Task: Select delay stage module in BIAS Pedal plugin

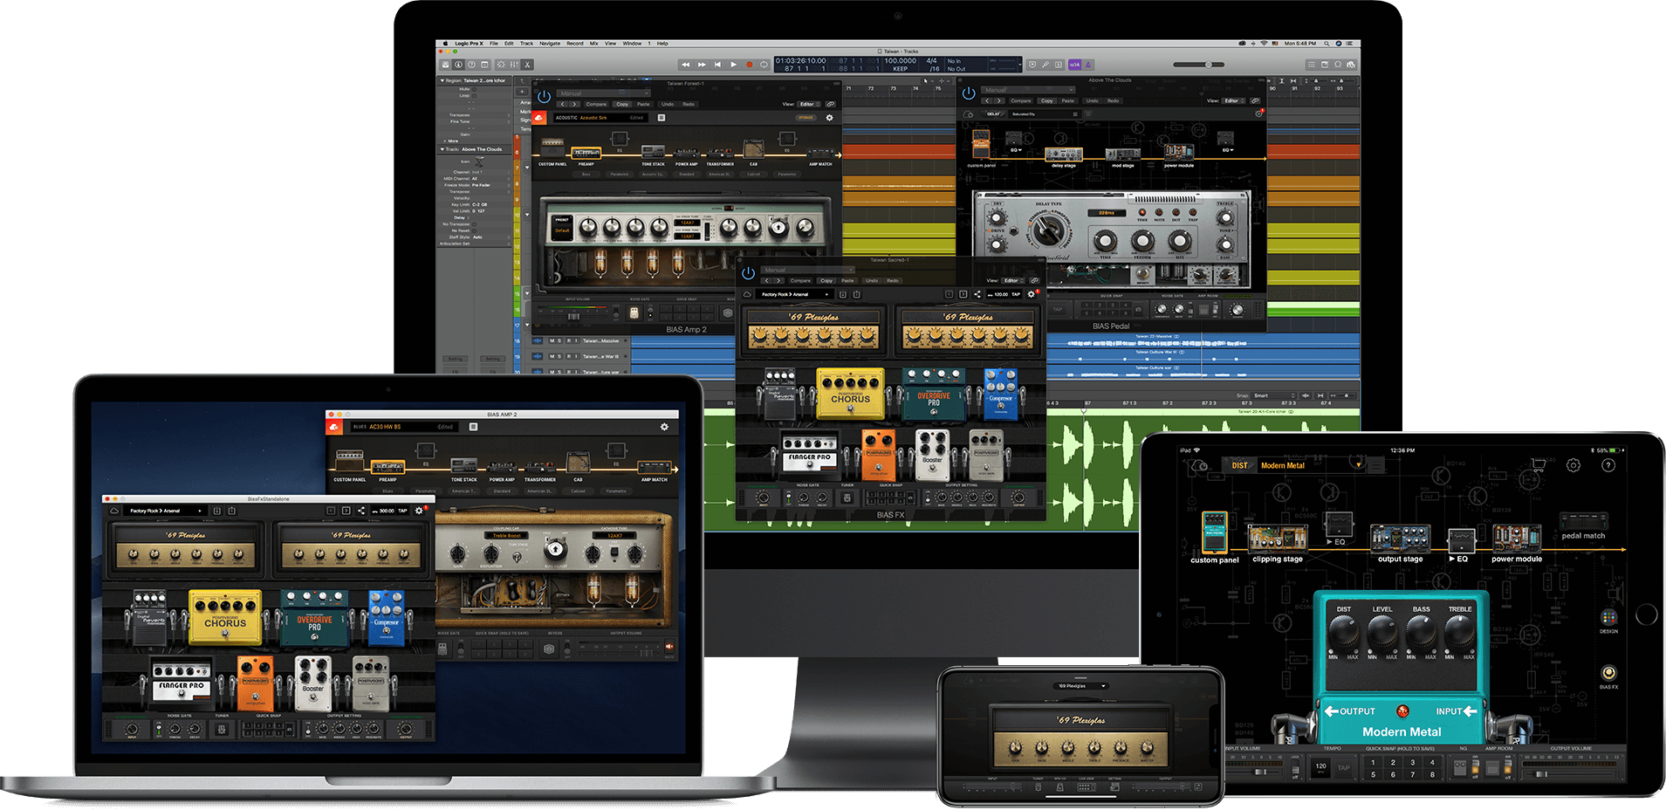Action: (x=1064, y=156)
